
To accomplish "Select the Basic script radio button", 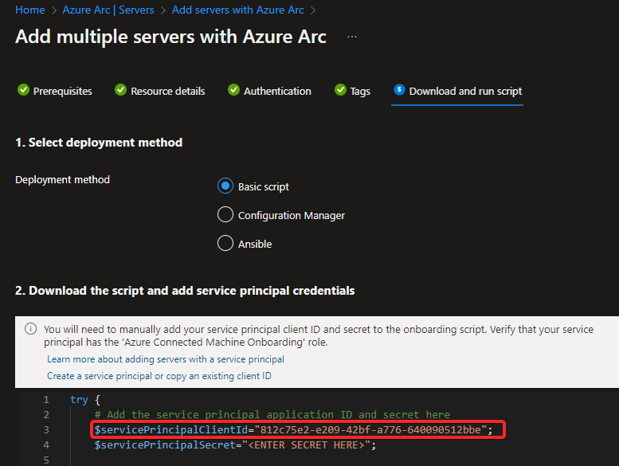I will pyautogui.click(x=225, y=186).
